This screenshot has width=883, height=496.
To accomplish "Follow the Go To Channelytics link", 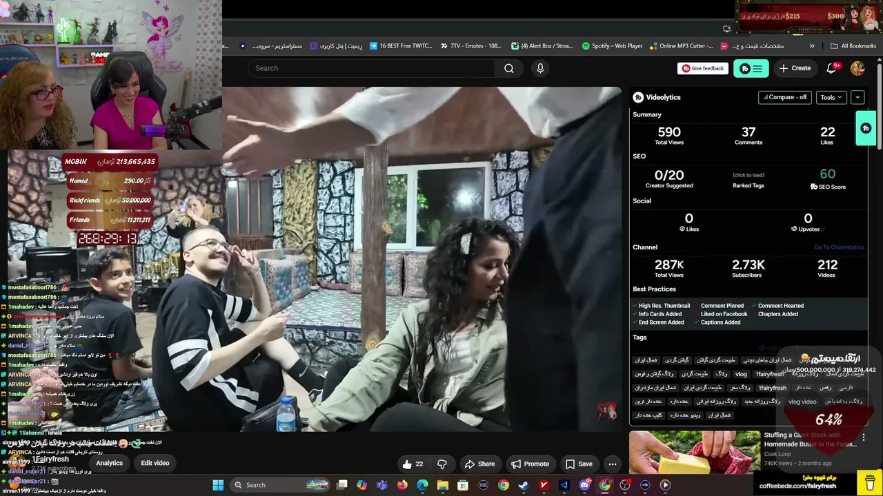I will pyautogui.click(x=839, y=247).
